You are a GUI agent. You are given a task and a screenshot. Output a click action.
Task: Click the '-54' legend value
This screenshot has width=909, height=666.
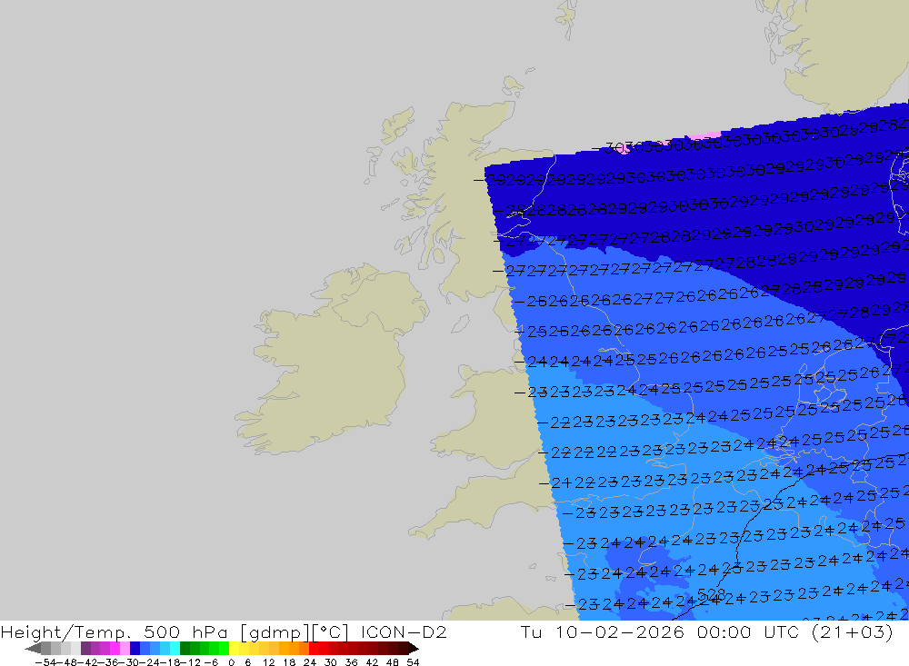pos(46,662)
